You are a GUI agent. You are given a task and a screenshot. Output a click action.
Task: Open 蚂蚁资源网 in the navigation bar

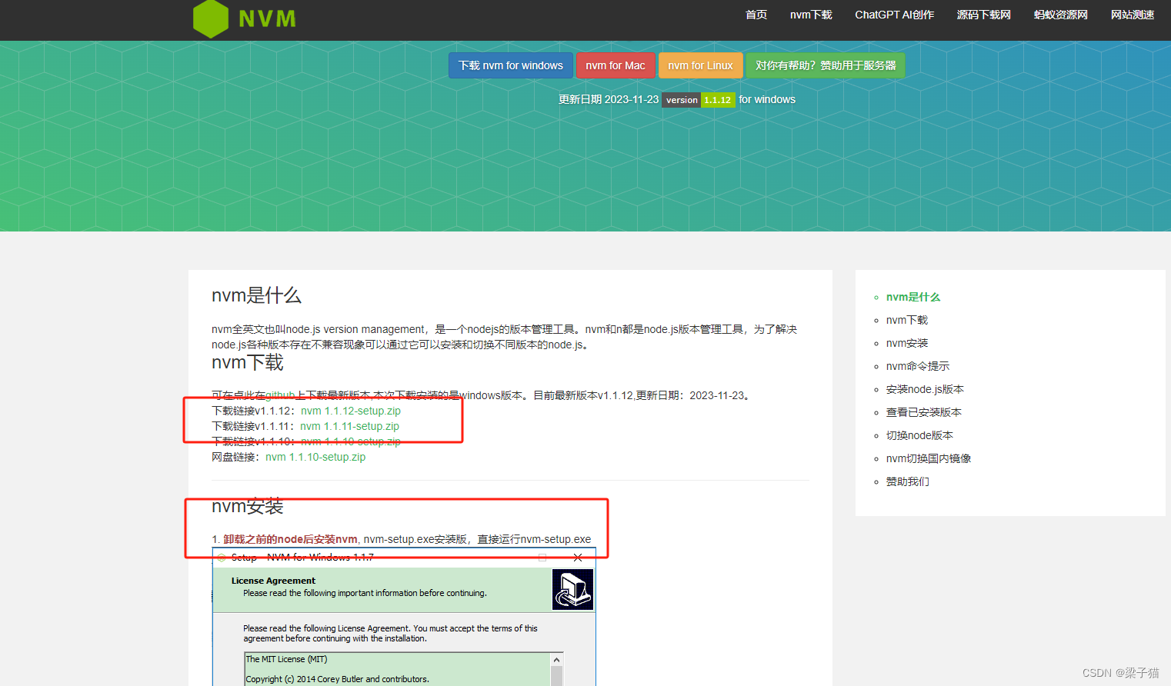(x=1060, y=15)
